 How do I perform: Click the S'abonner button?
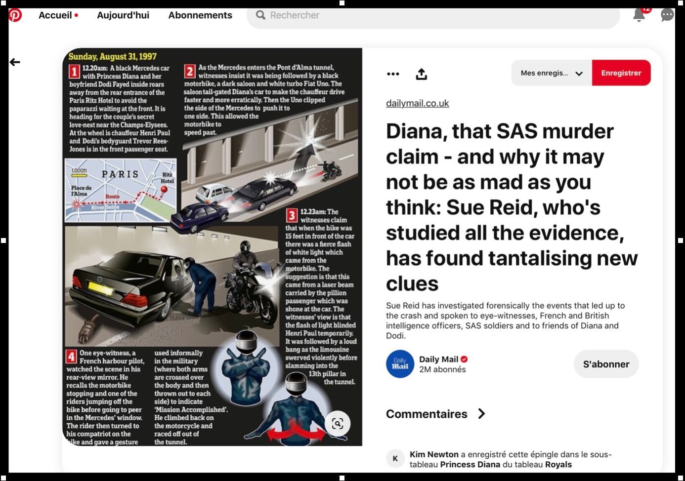(606, 364)
